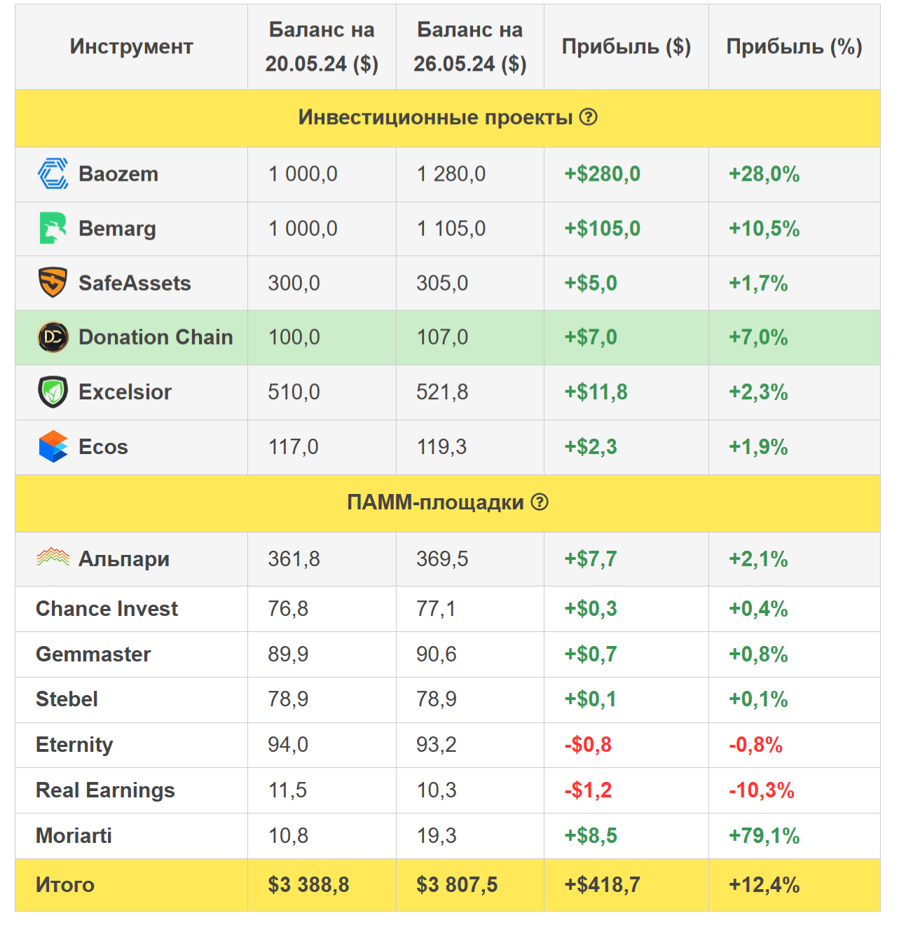Viewport: 906px width, 927px height.
Task: Select the Eternity instrument name
Action: click(x=74, y=745)
